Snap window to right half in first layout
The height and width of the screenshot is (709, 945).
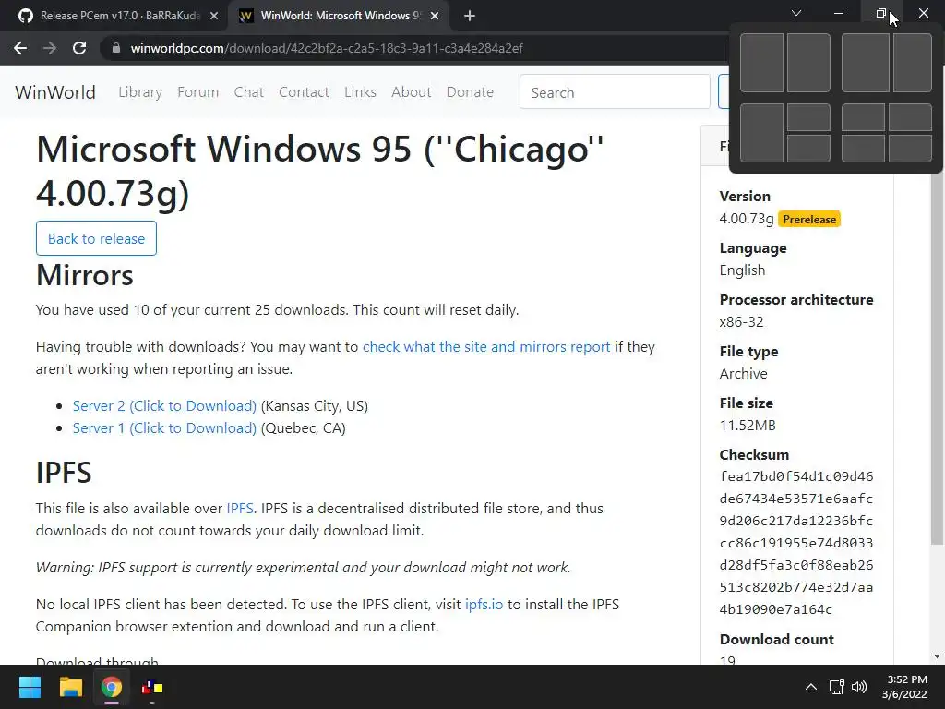click(x=808, y=63)
